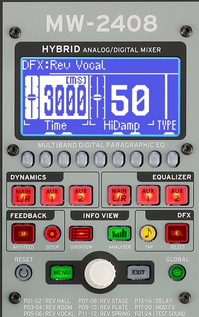Click the white rotary encoder knob
Viewport: 199px width, 317px height.
[100, 273]
